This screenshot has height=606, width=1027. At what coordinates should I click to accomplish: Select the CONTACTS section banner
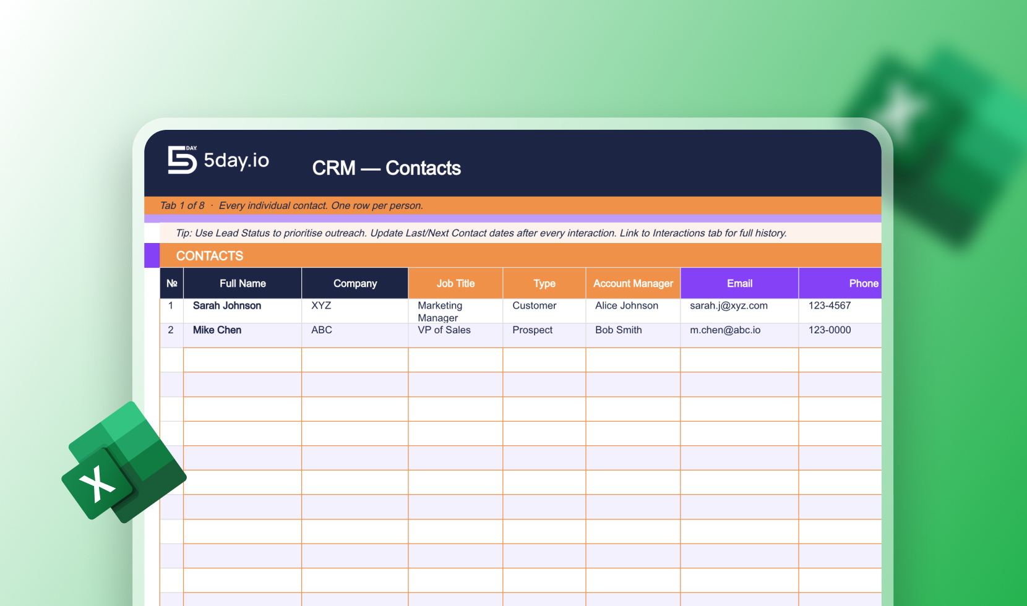210,255
